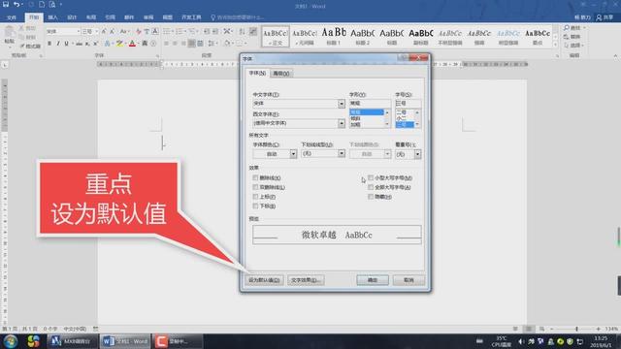Click the sort icon in the paragraph group

pos(242,31)
